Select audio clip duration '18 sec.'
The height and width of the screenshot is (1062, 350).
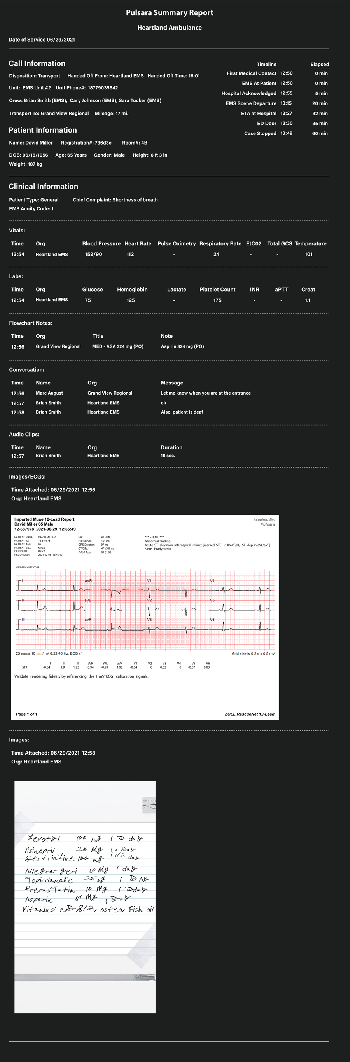(168, 456)
